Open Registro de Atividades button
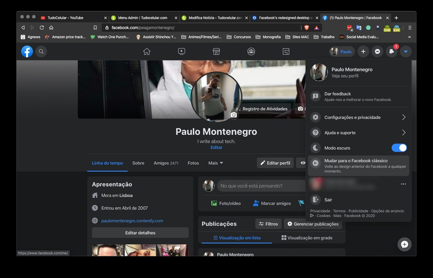 pyautogui.click(x=263, y=109)
